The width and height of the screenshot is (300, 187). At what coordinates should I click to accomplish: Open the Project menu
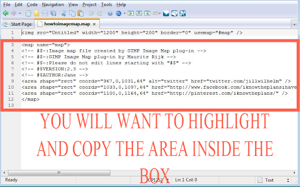(x=90, y=4)
